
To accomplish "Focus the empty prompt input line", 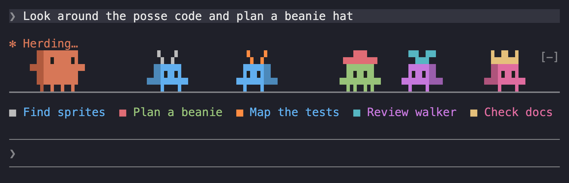I will [x=284, y=154].
